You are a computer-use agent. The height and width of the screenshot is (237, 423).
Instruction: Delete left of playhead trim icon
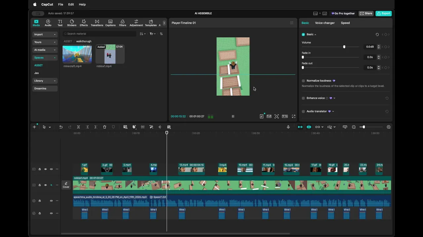point(87,127)
